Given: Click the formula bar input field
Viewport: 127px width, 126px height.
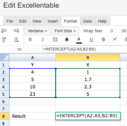Looking at the screenshot, I should tap(85, 49).
